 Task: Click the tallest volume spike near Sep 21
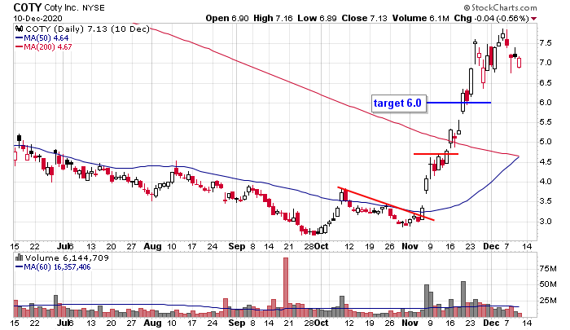tap(286, 288)
